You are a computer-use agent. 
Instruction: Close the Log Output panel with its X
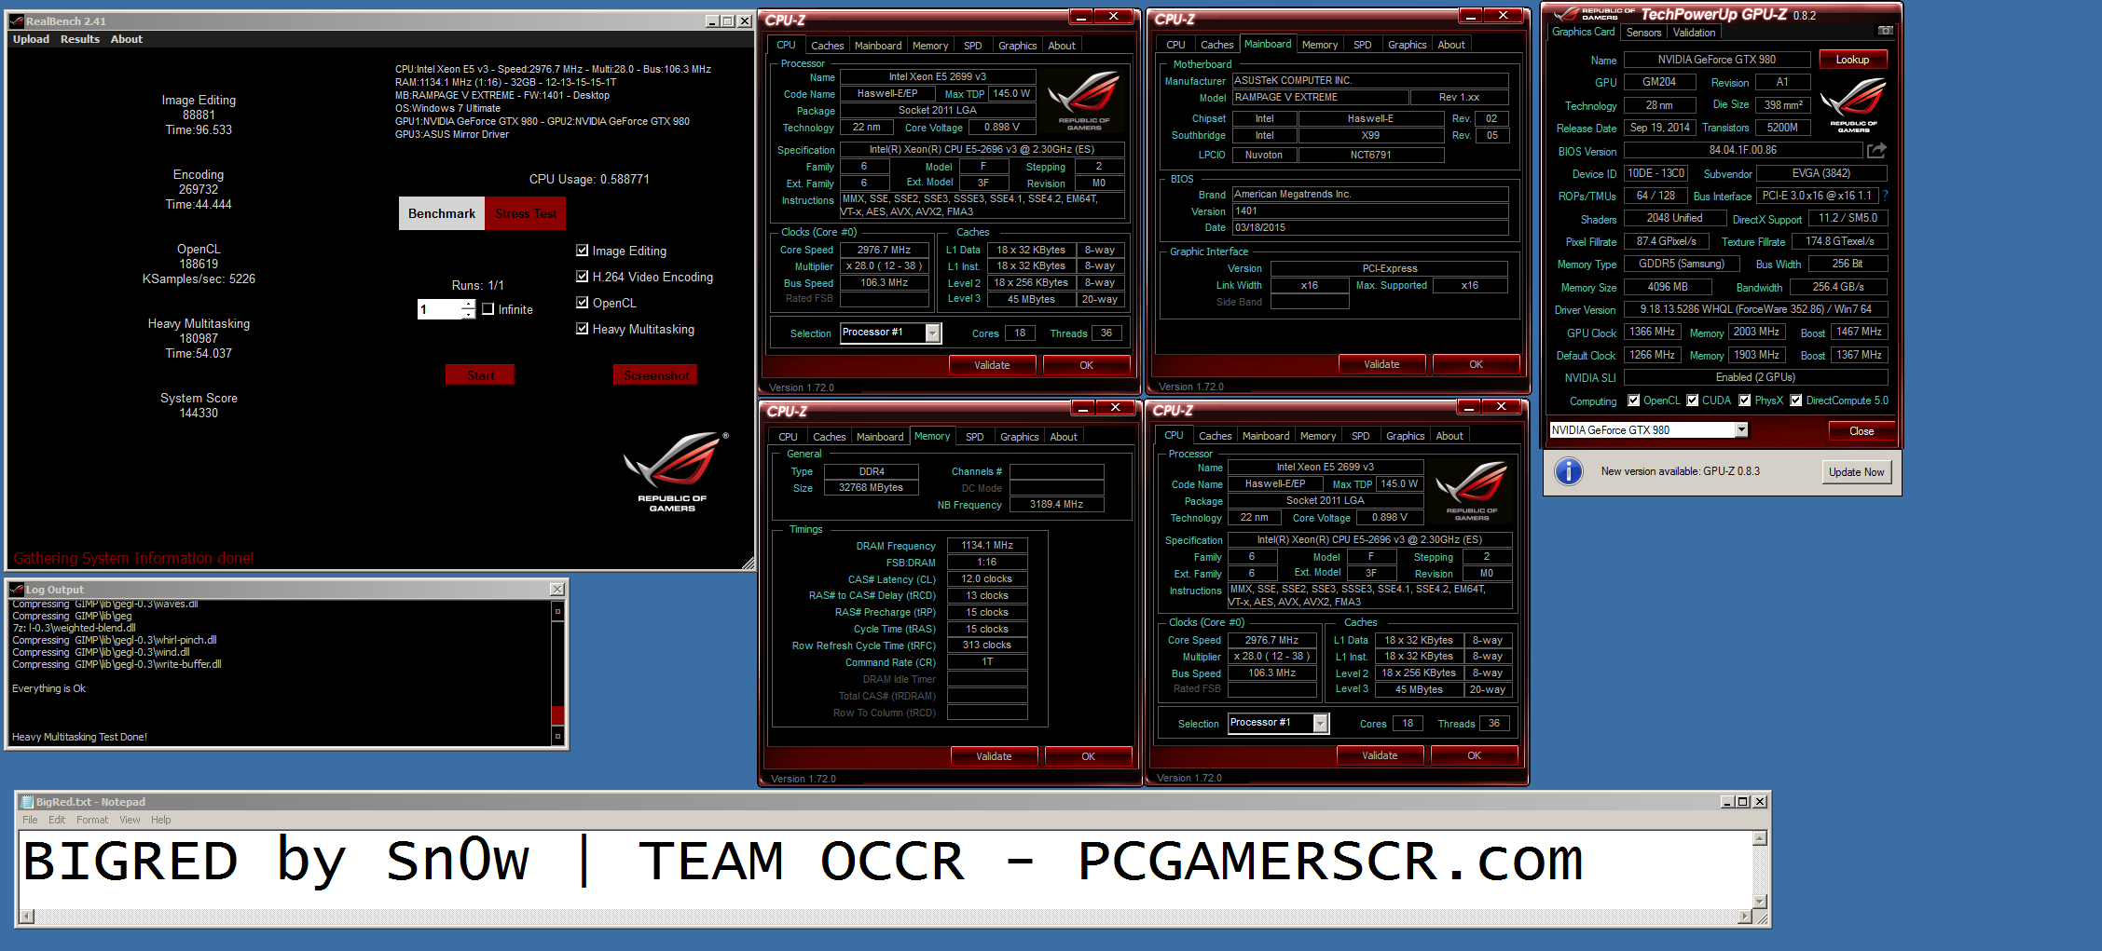click(556, 590)
